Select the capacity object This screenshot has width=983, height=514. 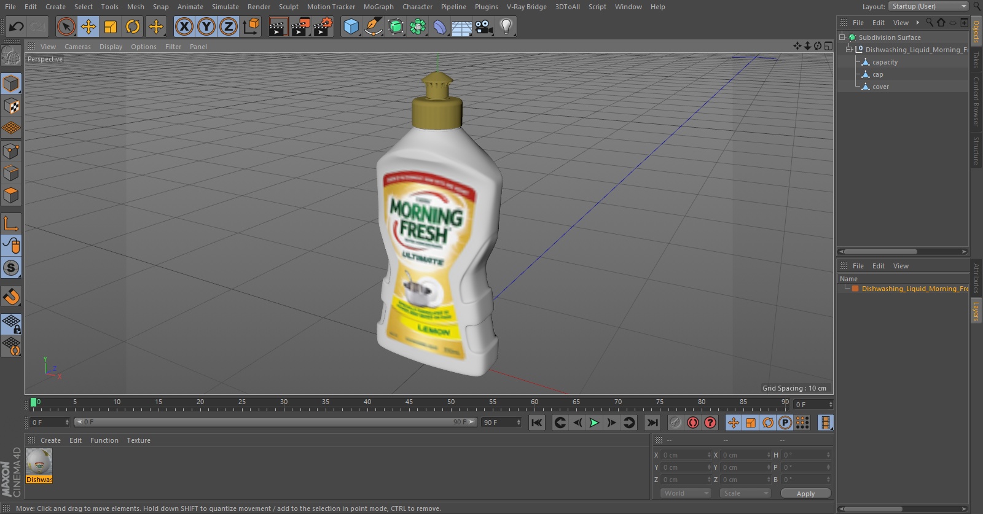coord(885,62)
